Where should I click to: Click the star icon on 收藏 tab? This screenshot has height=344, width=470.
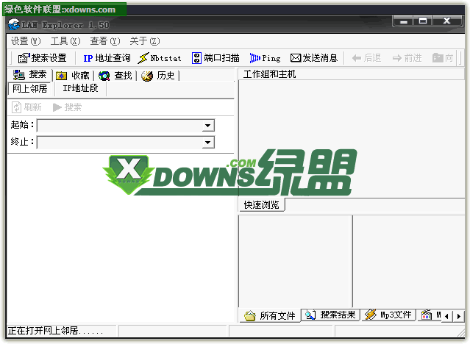click(x=62, y=76)
